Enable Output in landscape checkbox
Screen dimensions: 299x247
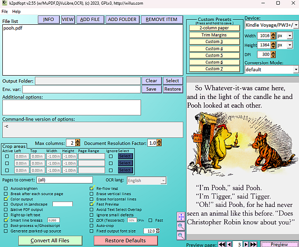(x=6, y=205)
